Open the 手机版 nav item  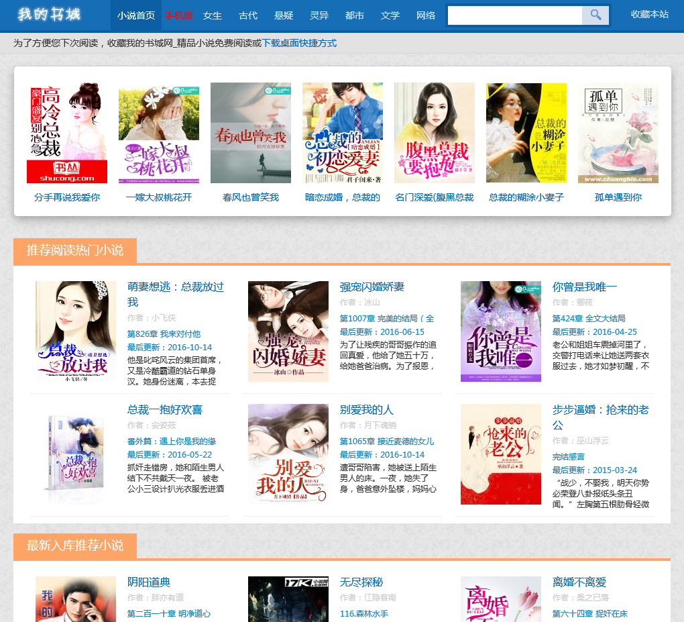click(x=179, y=15)
